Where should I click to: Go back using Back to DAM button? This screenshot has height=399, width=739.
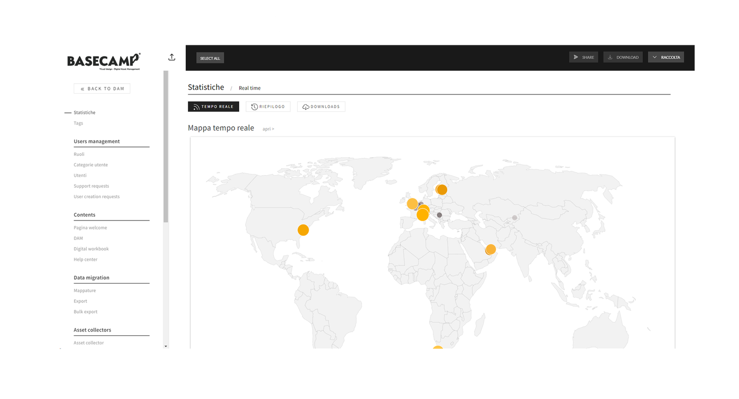(102, 89)
